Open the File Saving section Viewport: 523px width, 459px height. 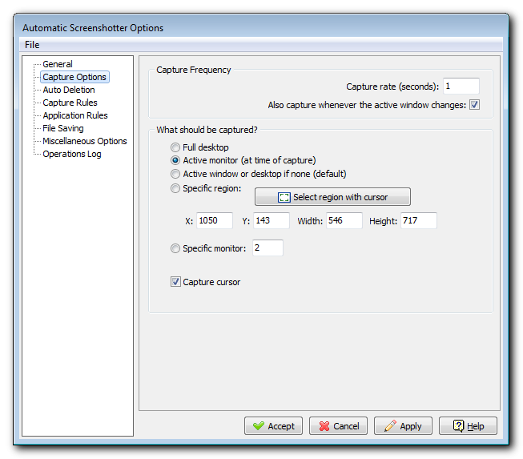[x=63, y=128]
